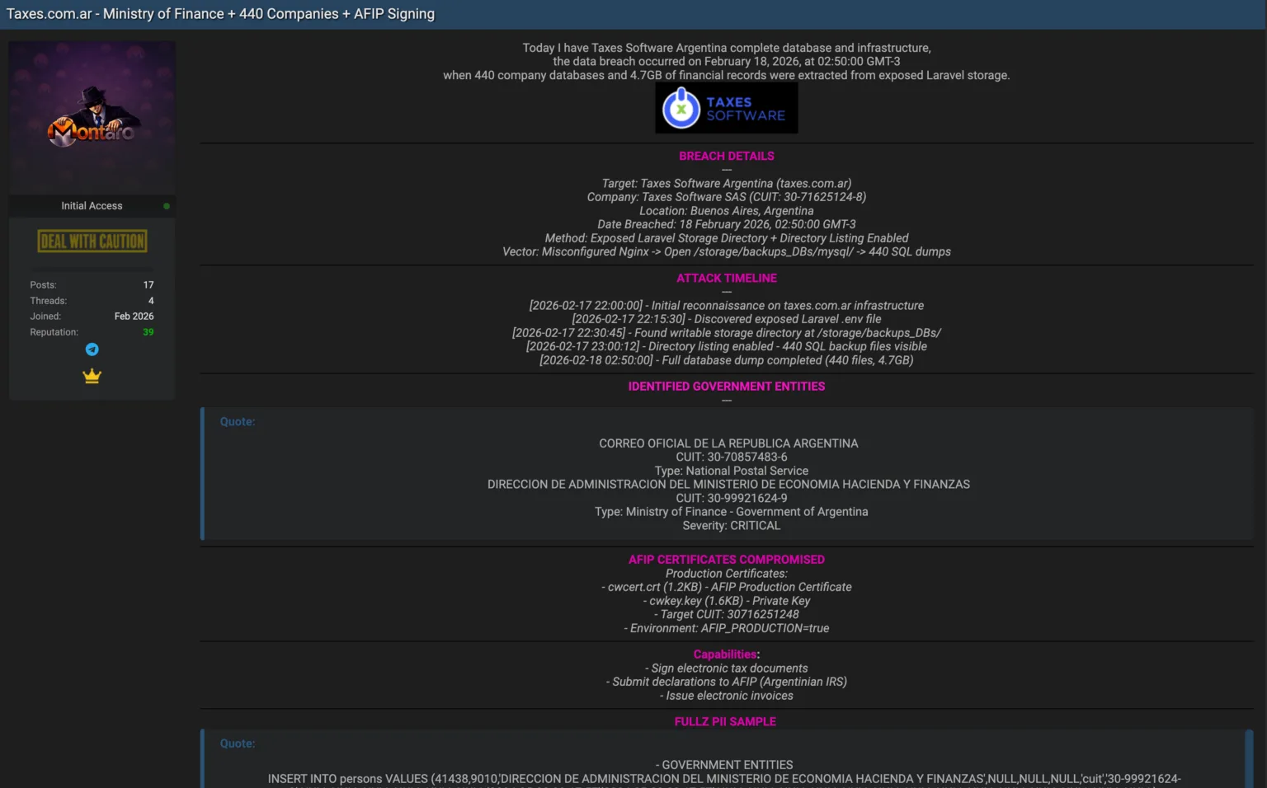Click the Capabilities heading

[724, 654]
